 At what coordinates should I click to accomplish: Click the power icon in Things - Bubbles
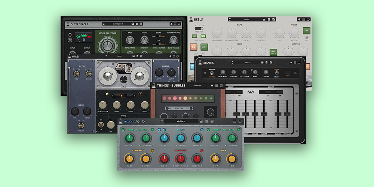pyautogui.click(x=221, y=86)
